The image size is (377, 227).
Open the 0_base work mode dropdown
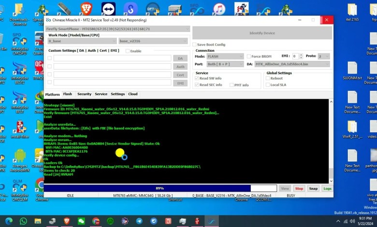coord(82,41)
